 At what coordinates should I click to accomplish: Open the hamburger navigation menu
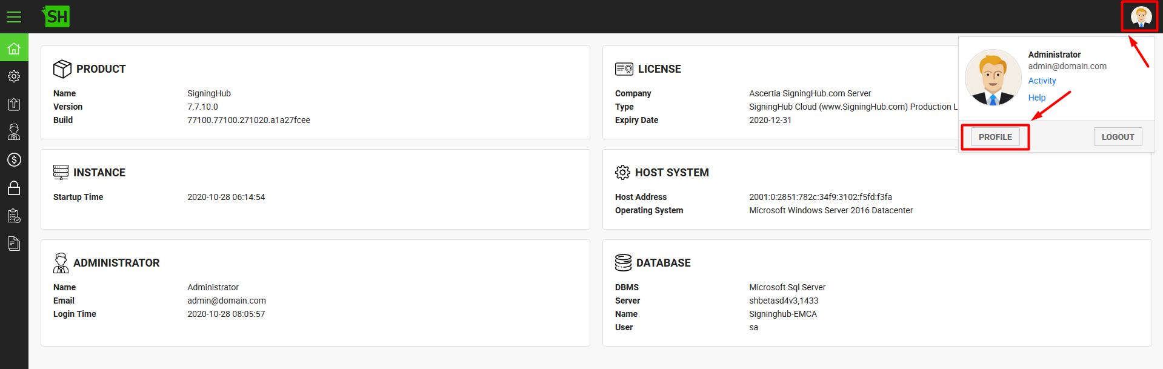(x=14, y=17)
